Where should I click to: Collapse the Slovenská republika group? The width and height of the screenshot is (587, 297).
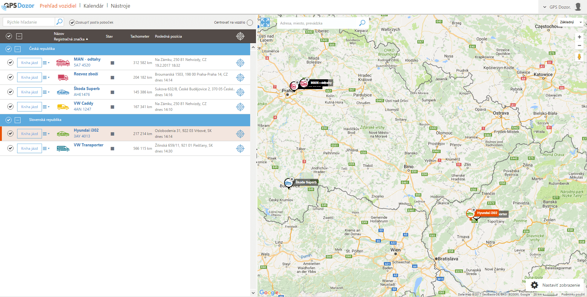tap(18, 120)
